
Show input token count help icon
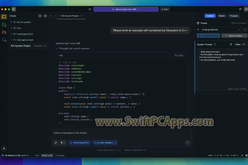120,150
